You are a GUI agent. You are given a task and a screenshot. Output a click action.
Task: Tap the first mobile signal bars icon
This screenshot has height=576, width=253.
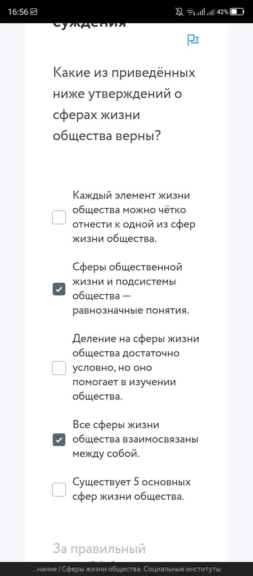[x=201, y=12]
